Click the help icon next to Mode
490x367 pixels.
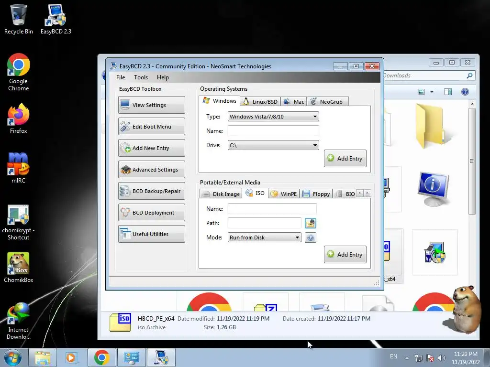(x=310, y=237)
